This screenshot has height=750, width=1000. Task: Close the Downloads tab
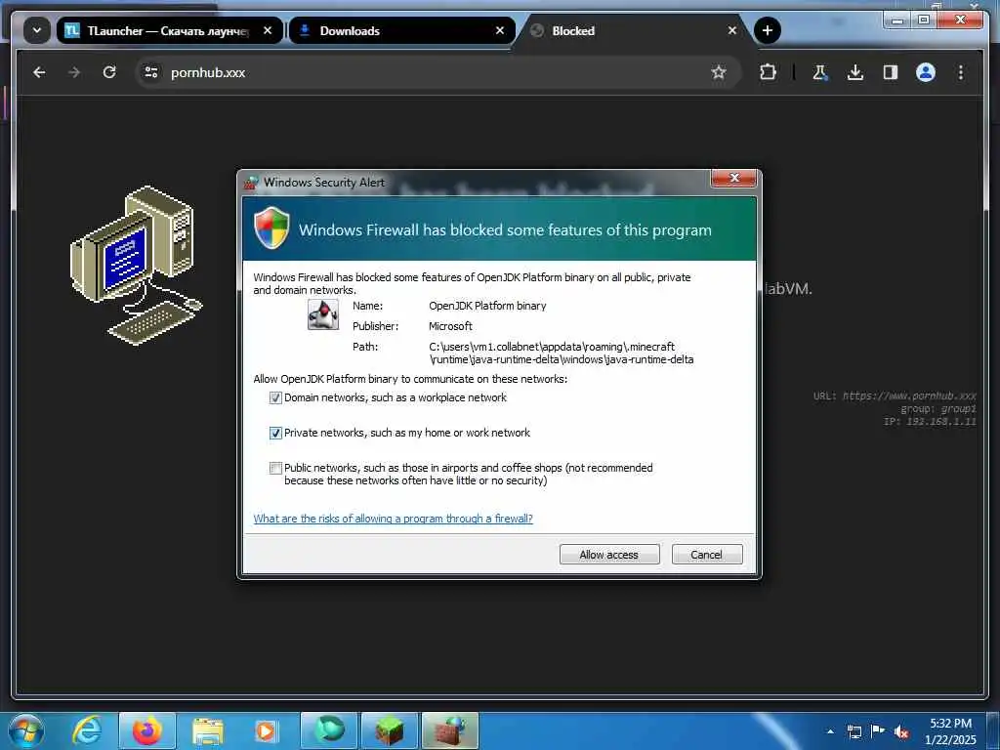500,30
